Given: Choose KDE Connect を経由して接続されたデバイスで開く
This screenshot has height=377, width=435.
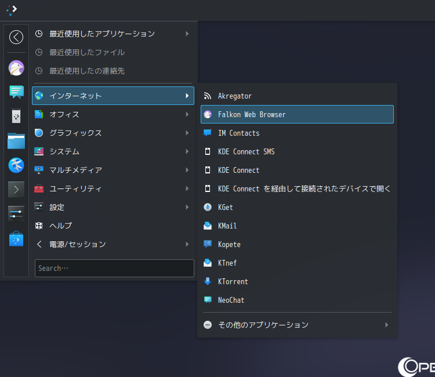Looking at the screenshot, I should [297, 188].
